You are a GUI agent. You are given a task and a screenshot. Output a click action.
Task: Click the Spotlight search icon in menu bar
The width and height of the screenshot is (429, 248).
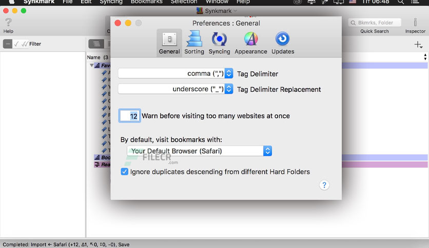coord(401,2)
